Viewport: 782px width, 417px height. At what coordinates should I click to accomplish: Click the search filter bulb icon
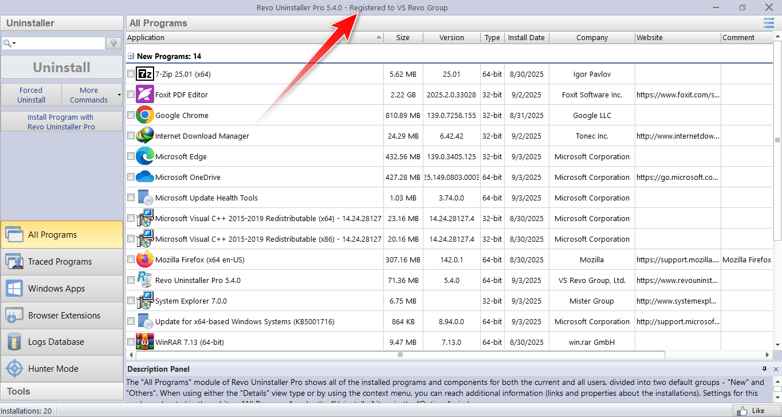coord(113,43)
